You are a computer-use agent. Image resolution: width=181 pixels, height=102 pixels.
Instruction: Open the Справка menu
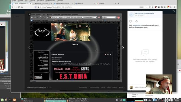pos(60,1)
